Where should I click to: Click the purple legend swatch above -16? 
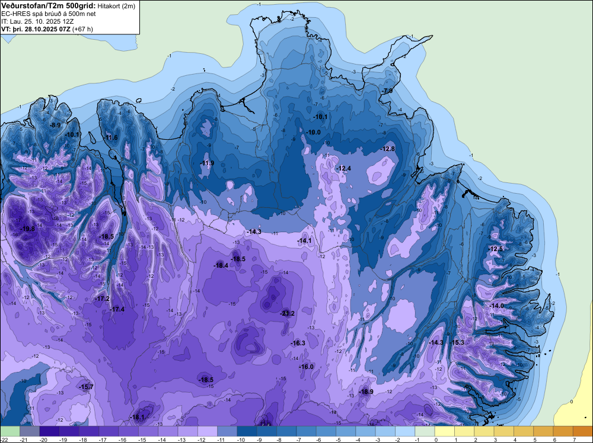pyautogui.click(x=129, y=431)
